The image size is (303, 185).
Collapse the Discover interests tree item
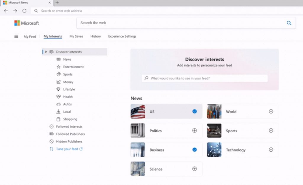click(x=46, y=52)
